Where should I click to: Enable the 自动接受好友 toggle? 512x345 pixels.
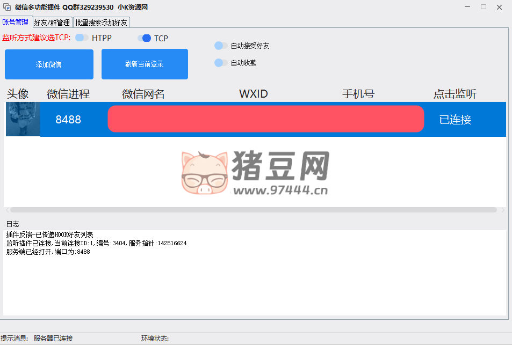coord(221,46)
